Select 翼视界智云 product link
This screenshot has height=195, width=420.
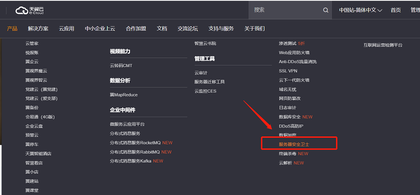(36, 80)
